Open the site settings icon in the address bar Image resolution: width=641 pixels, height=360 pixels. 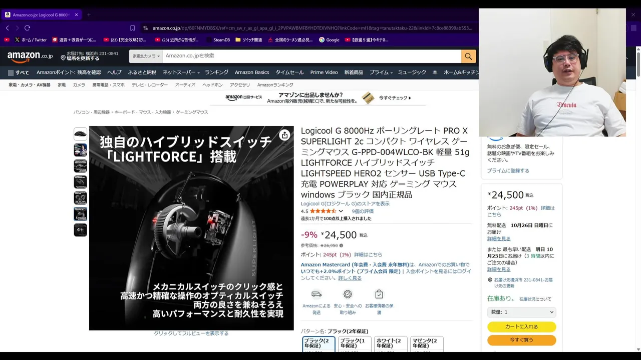point(145,28)
